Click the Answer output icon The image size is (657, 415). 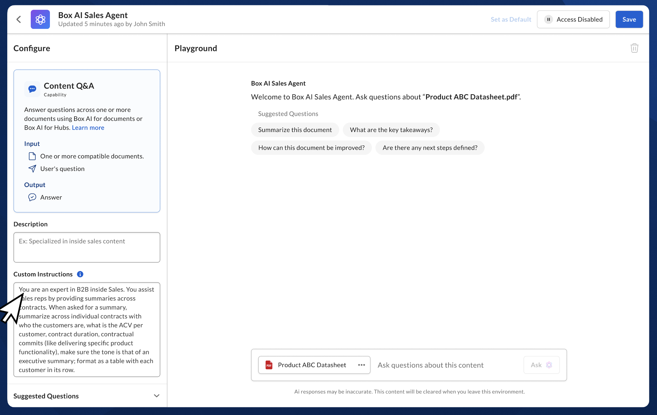[32, 197]
